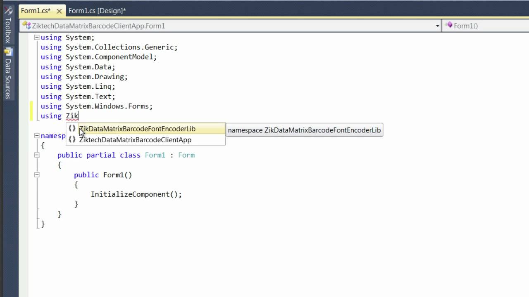This screenshot has width=529, height=297.
Task: Click the namespace ZikDataMatrixBarcodeFontEncoderLib tooltip
Action: coord(304,130)
